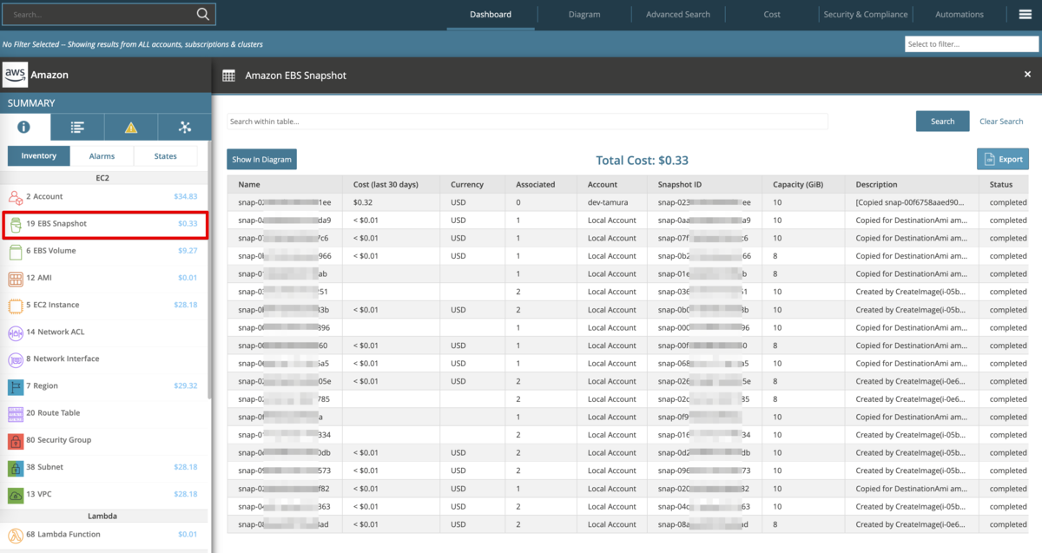1042x553 pixels.
Task: Click the Network Interface icon
Action: (15, 359)
